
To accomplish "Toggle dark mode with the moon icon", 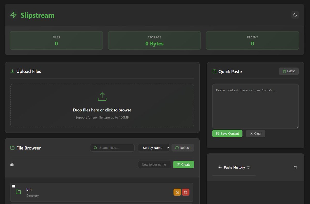I will point(295,15).
